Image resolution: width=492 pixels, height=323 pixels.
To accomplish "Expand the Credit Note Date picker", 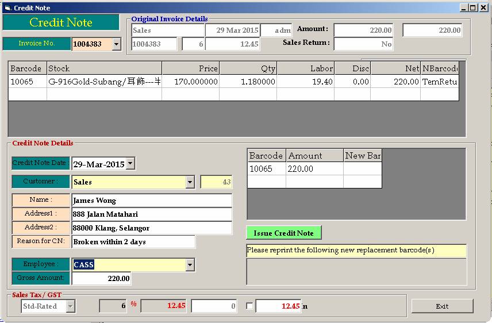I will pyautogui.click(x=130, y=163).
